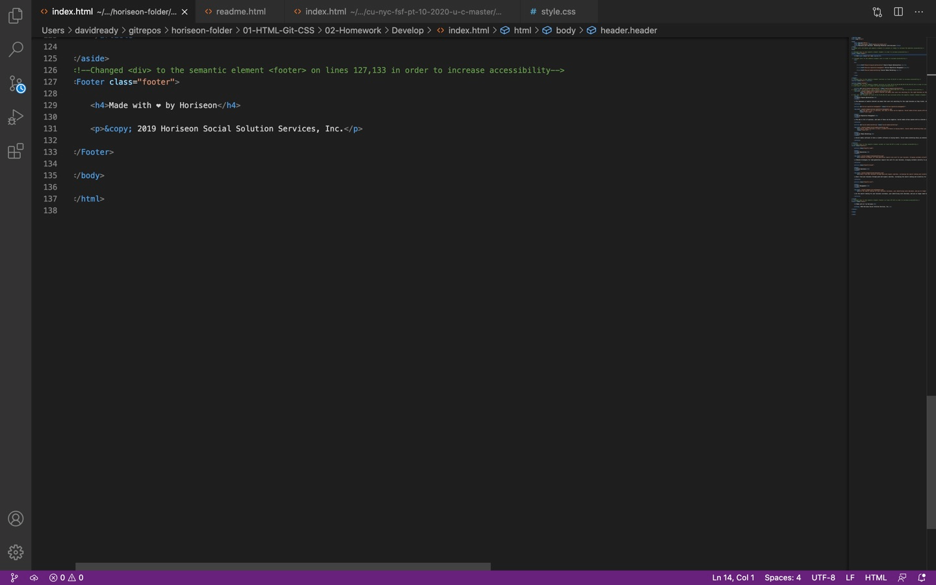
Task: Switch to the style.css tab
Action: tap(558, 12)
